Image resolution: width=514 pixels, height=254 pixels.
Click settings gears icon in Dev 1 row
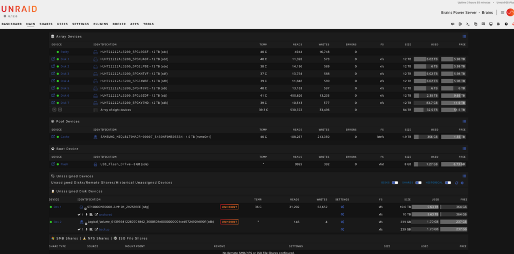click(342, 207)
